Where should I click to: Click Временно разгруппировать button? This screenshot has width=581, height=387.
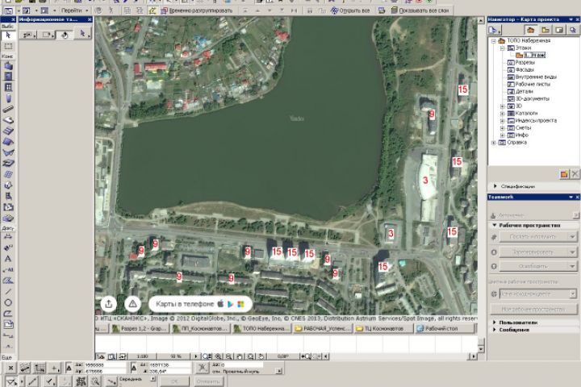(197, 10)
